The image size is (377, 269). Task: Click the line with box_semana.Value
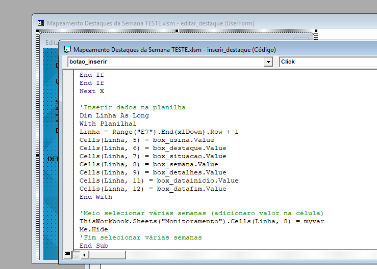(x=149, y=164)
